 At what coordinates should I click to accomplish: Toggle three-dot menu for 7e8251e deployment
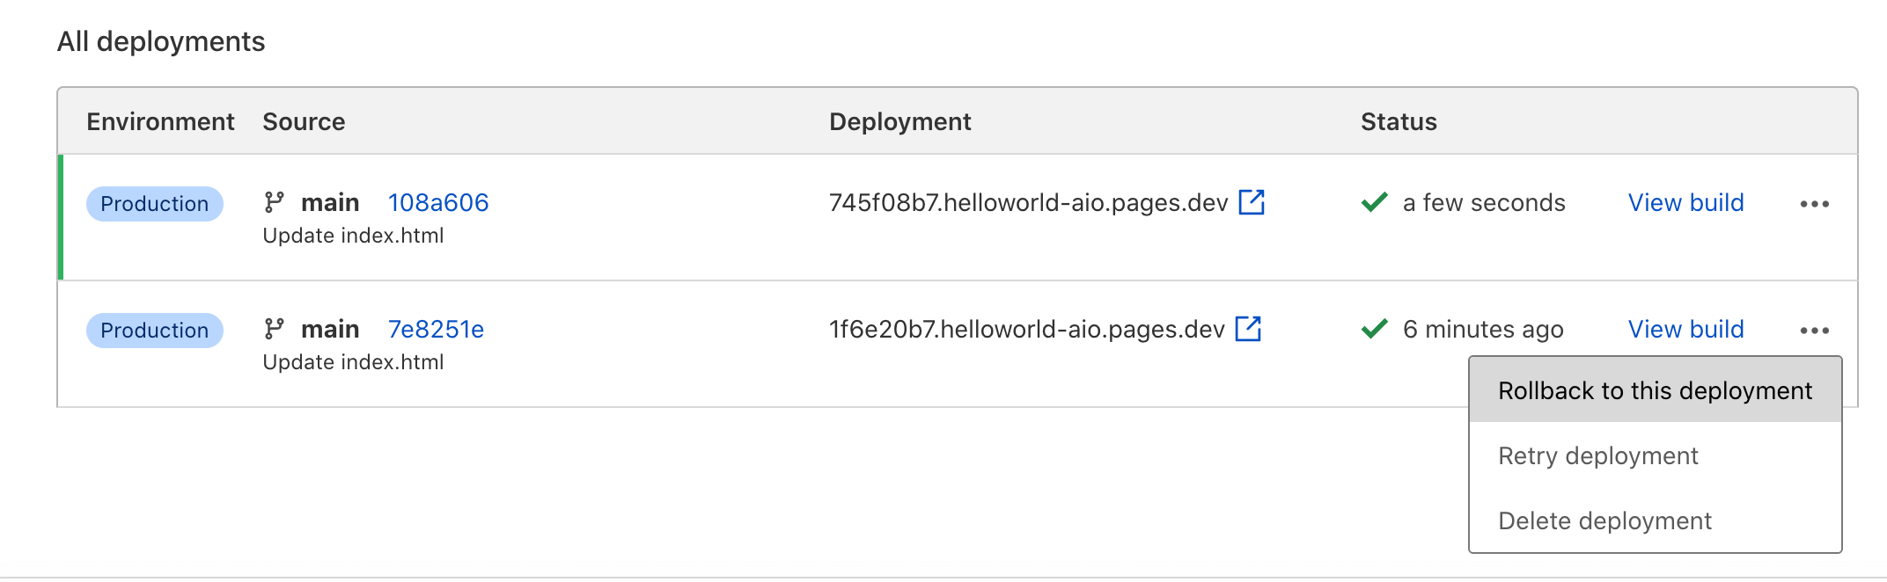pyautogui.click(x=1814, y=331)
